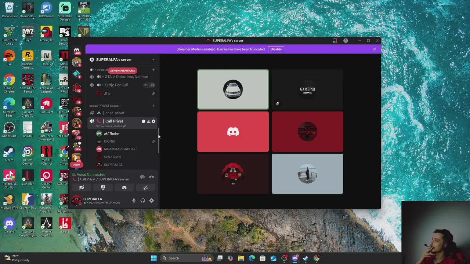Open GTA V Diskutime/Ndihme voice channel
This screenshot has width=470, height=264.
[122, 77]
